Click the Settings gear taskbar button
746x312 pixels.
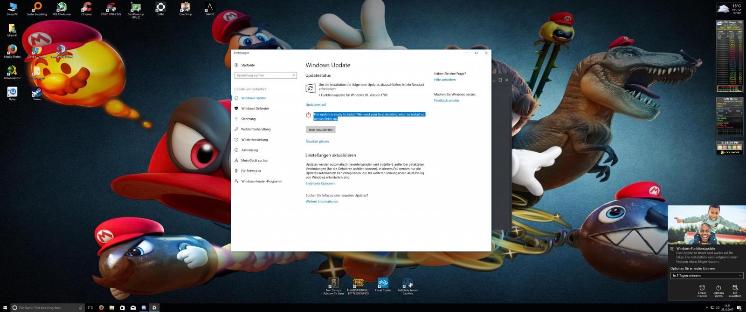(155, 307)
